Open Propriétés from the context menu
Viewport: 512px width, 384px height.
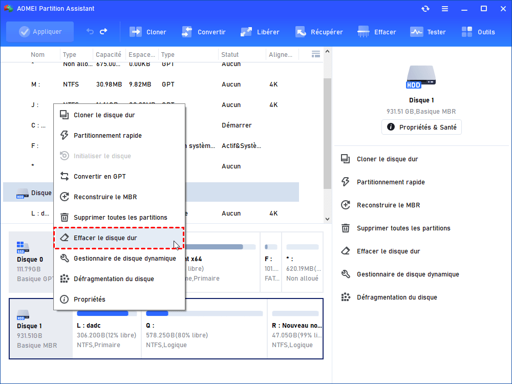(x=119, y=300)
